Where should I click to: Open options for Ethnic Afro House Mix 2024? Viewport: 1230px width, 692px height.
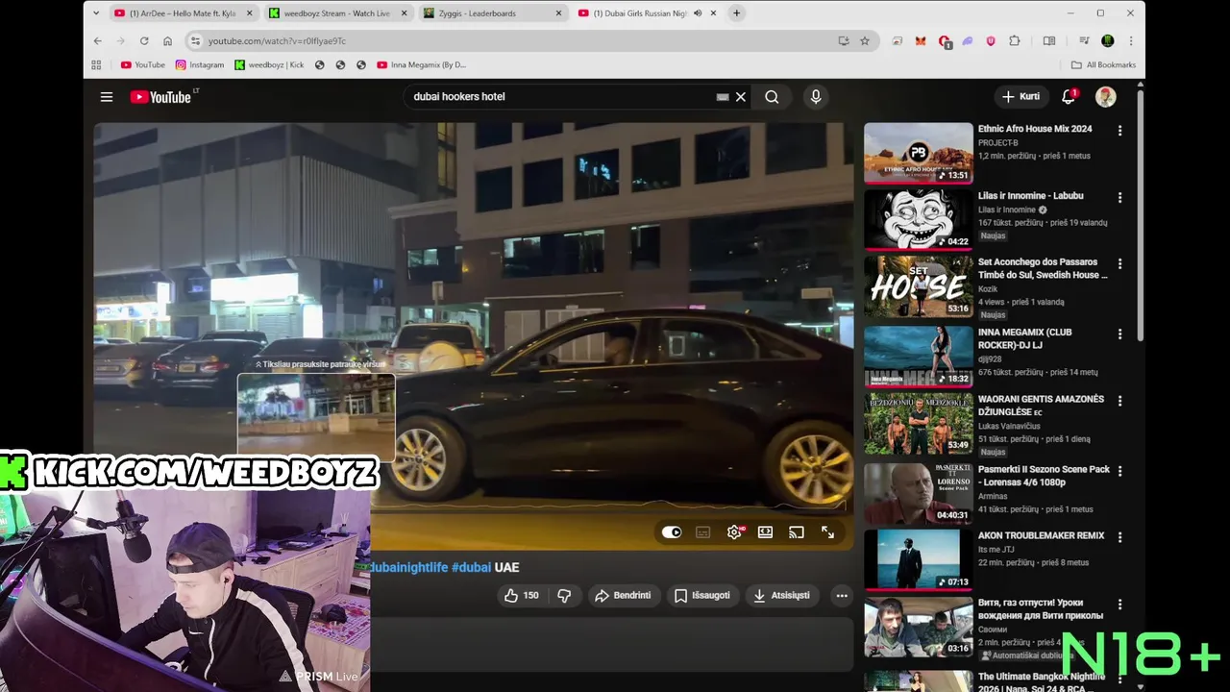coord(1119,131)
